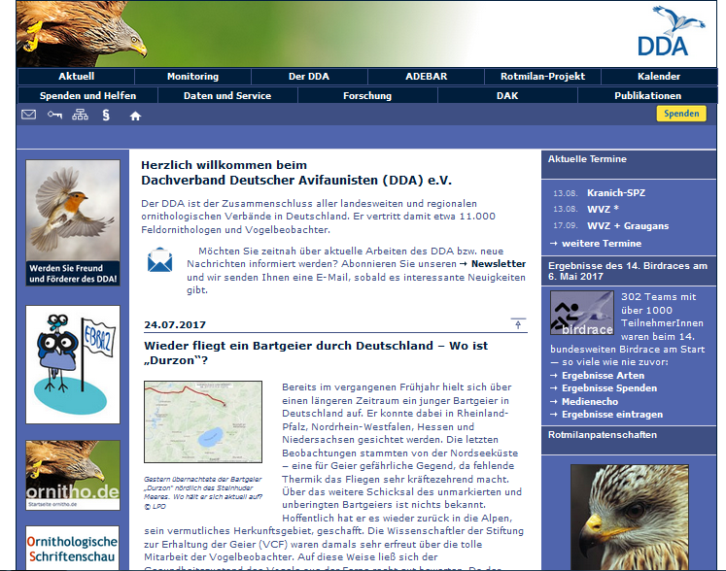Open the ornitho.de banner
Screen dimensions: 726x571
pyautogui.click(x=73, y=475)
